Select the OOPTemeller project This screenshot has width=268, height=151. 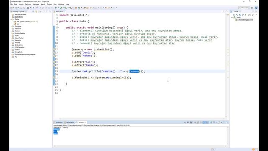pyautogui.click(x=20, y=47)
